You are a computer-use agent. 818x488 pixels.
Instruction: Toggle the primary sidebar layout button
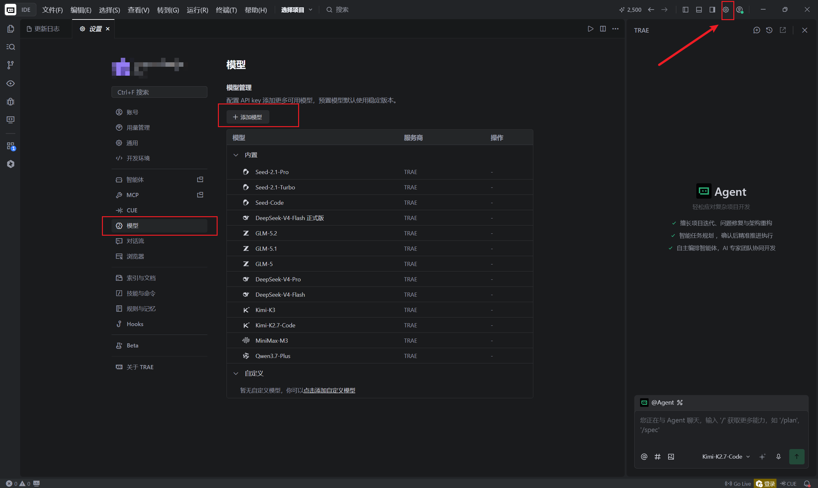[685, 10]
